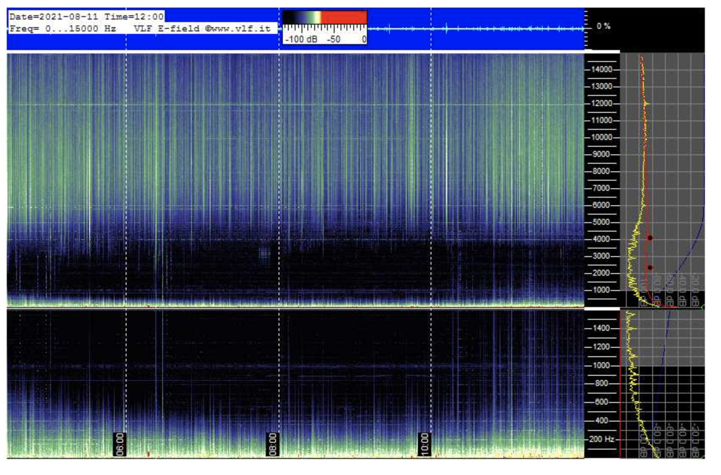Click the 11000 frequency axis label
Viewport: 721px width, 475px height.
coord(602,120)
